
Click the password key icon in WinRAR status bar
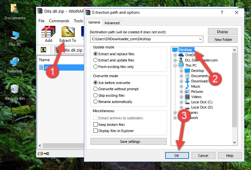point(46,154)
